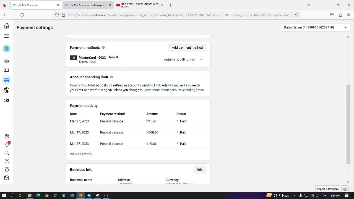This screenshot has height=199, width=354.
Task: Switch to first Ads Manager tab
Action: pyautogui.click(x=36, y=5)
